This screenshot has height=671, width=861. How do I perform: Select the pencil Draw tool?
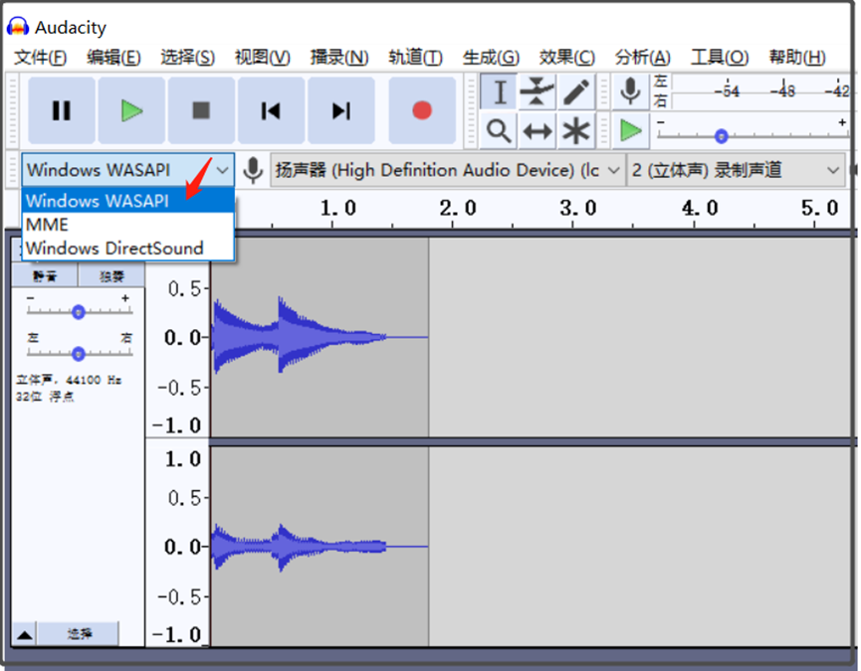576,91
